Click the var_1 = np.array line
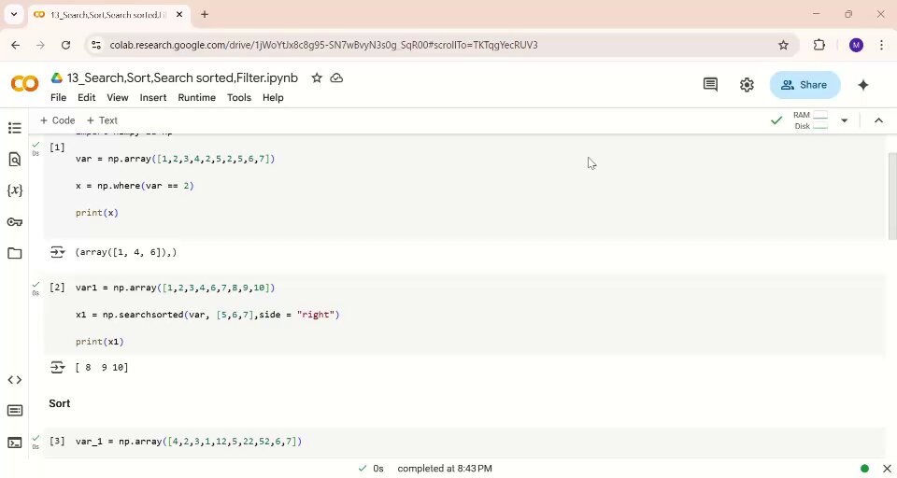 189,442
